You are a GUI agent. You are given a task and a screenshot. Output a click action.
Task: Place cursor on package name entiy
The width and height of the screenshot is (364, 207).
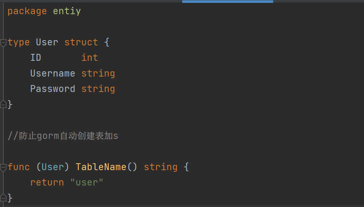tap(67, 11)
